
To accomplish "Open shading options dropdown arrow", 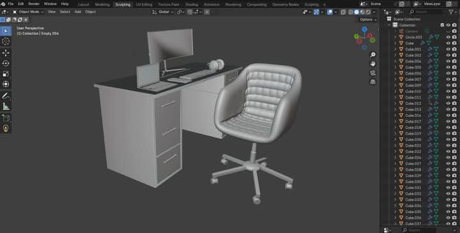I will coord(374,12).
